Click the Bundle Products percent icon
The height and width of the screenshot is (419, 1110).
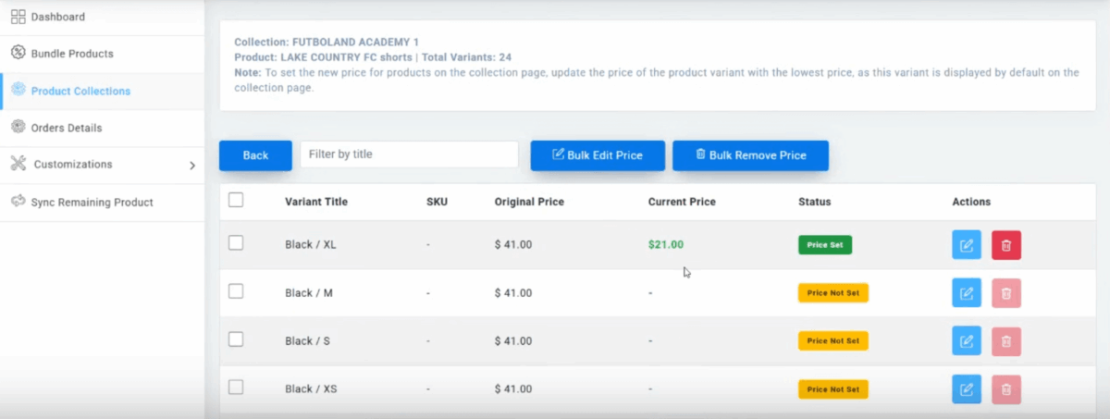pos(18,53)
